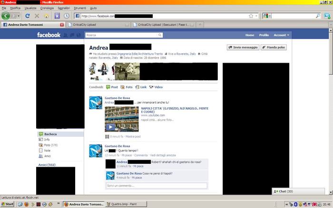Click the facebook logo
Screen dimensions: 333x208
49,35
